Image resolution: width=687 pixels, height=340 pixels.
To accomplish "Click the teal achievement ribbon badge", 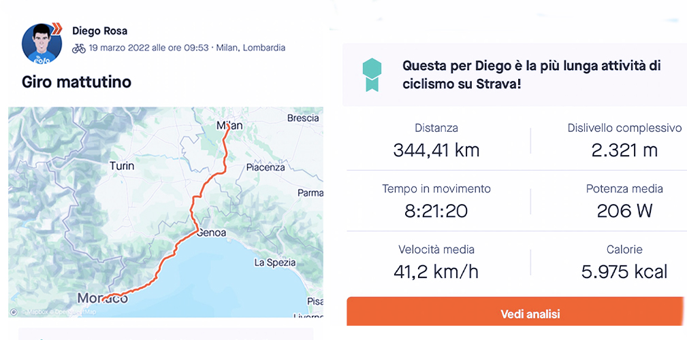I will click(x=371, y=75).
